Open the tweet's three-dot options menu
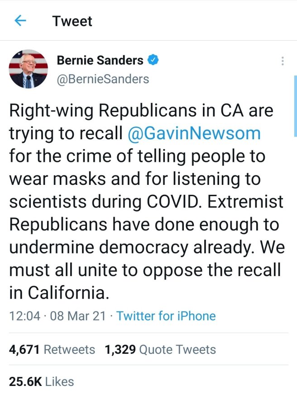The width and height of the screenshot is (297, 395). (x=283, y=61)
